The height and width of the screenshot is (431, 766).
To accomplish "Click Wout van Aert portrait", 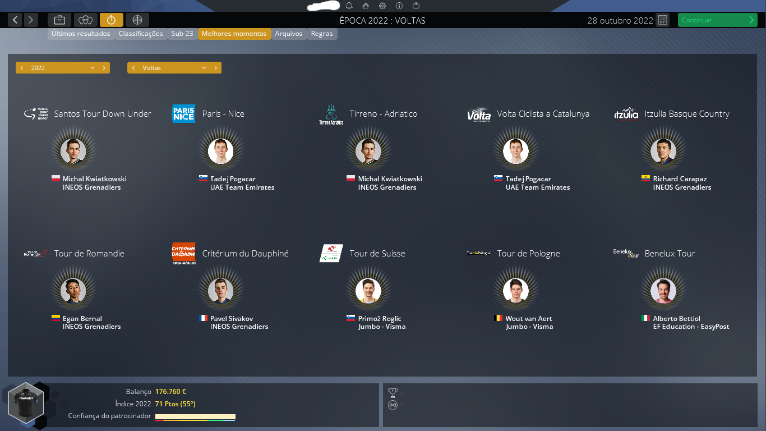I will [516, 291].
